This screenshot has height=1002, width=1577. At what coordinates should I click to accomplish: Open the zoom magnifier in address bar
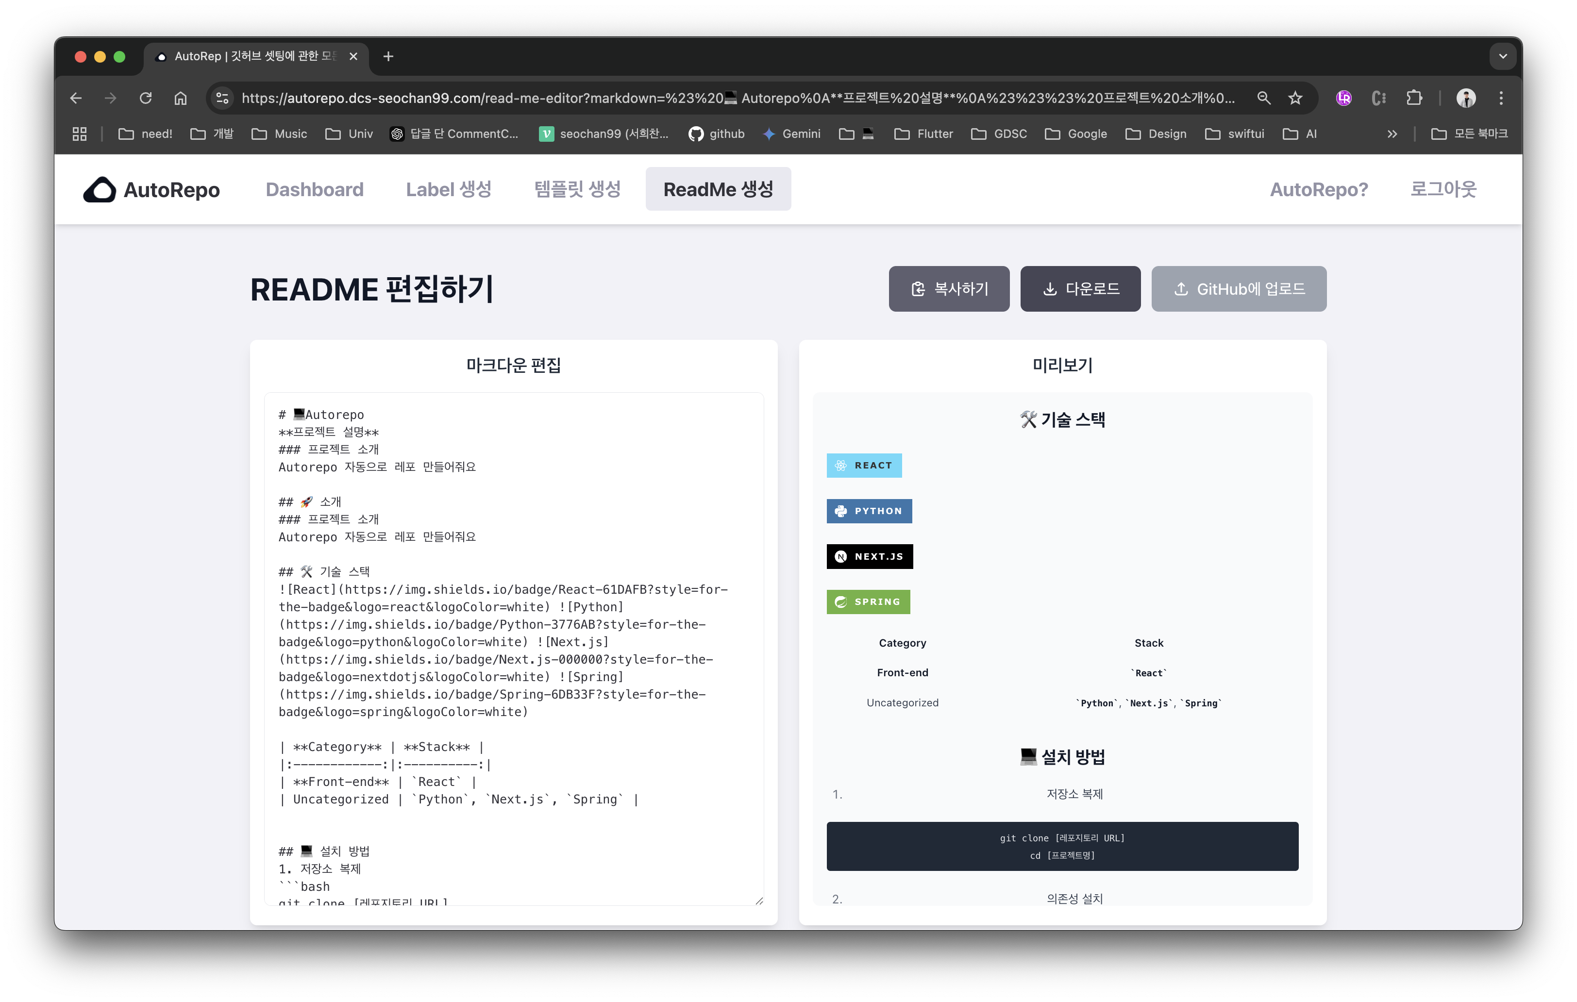pos(1263,98)
